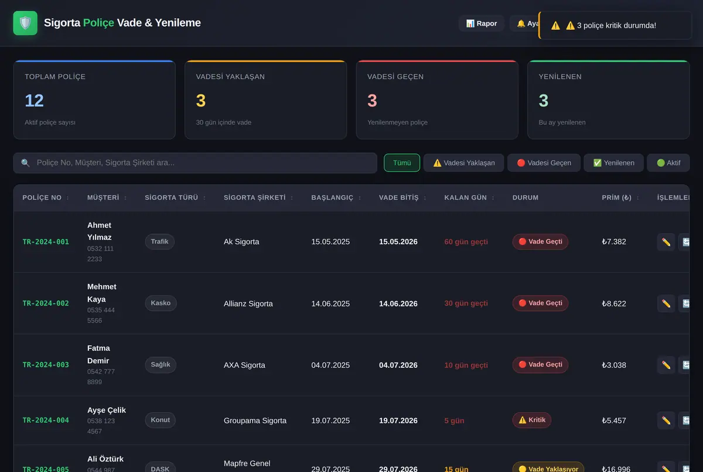
Task: Open policy link TR-2024-003
Action: (x=46, y=365)
